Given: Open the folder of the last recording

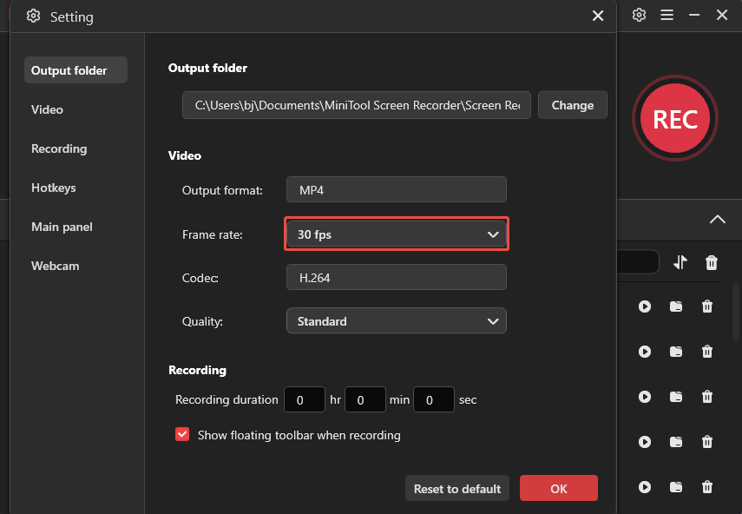Looking at the screenshot, I should [676, 487].
